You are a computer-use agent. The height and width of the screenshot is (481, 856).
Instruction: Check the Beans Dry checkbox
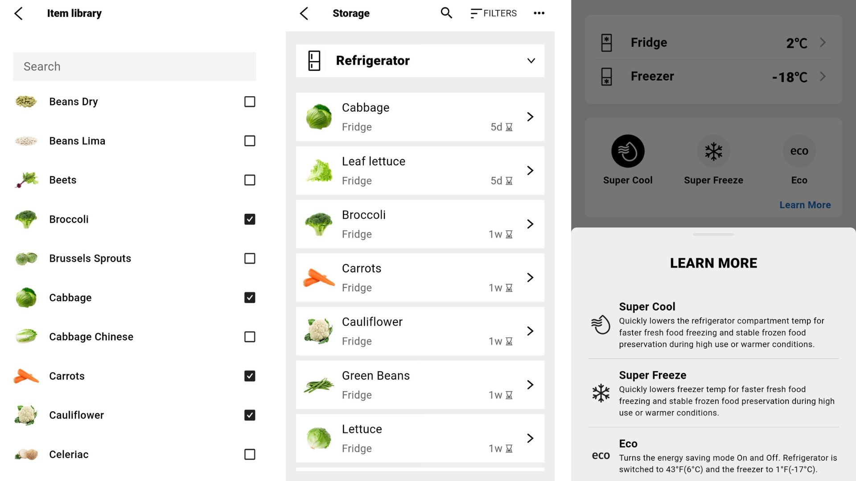coord(250,102)
